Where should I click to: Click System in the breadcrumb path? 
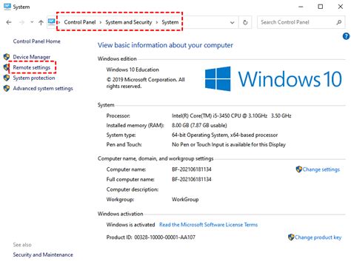tap(170, 22)
